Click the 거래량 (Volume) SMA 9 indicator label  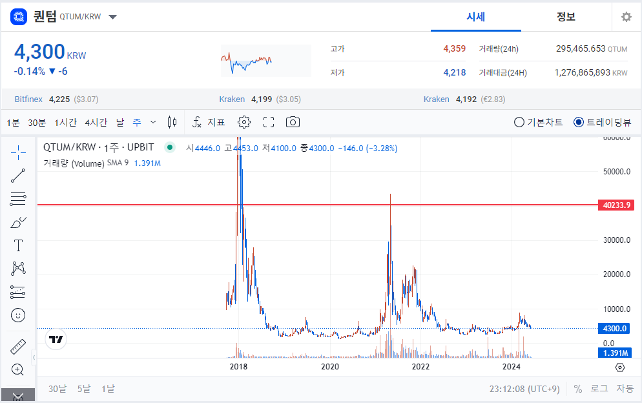click(x=86, y=163)
